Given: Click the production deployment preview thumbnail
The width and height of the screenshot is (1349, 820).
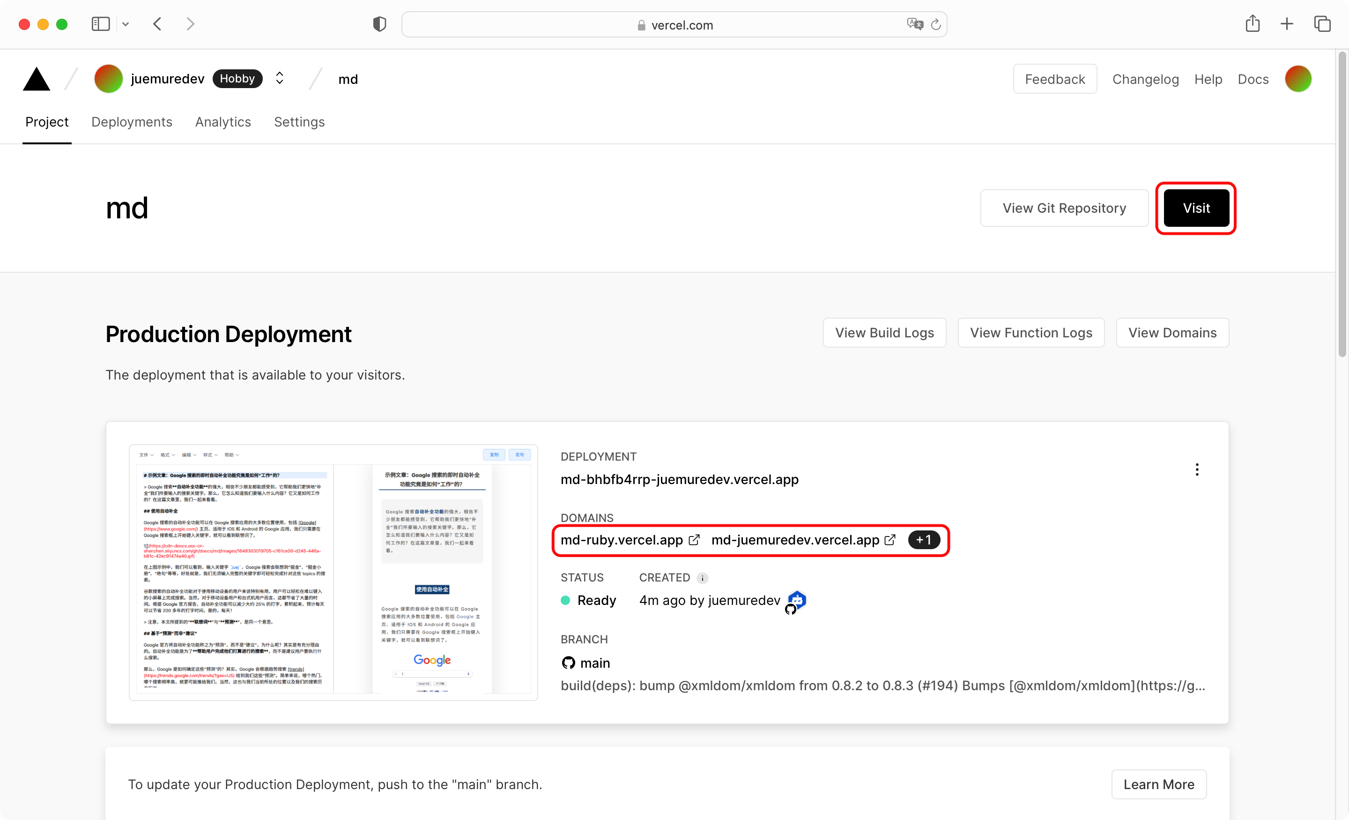Looking at the screenshot, I should coord(328,568).
